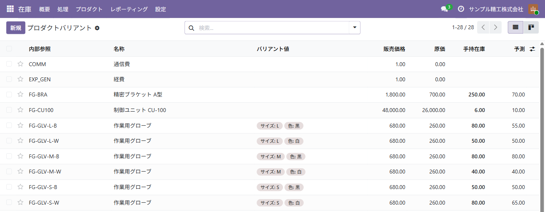
Task: Check the FG-GLV-M-W row checkbox
Action: click(x=9, y=172)
